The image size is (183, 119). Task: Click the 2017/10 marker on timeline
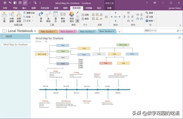67,90
